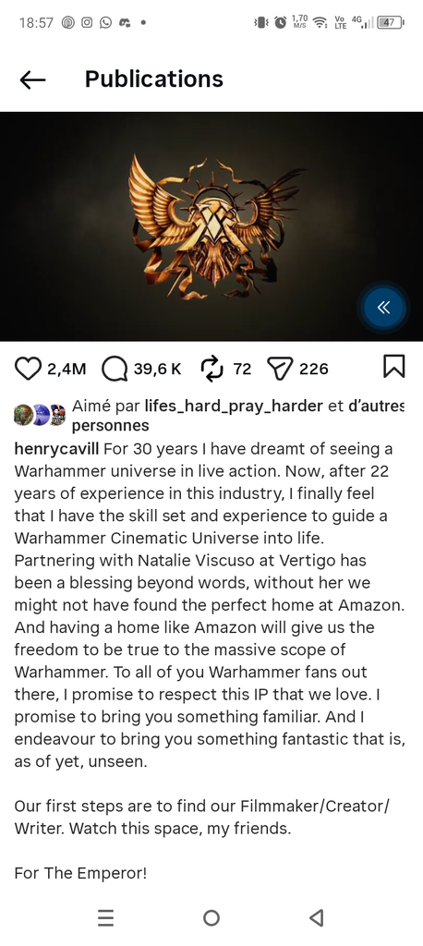Image resolution: width=423 pixels, height=946 pixels.
Task: Open the golden eagle emblem post image
Action: (211, 226)
